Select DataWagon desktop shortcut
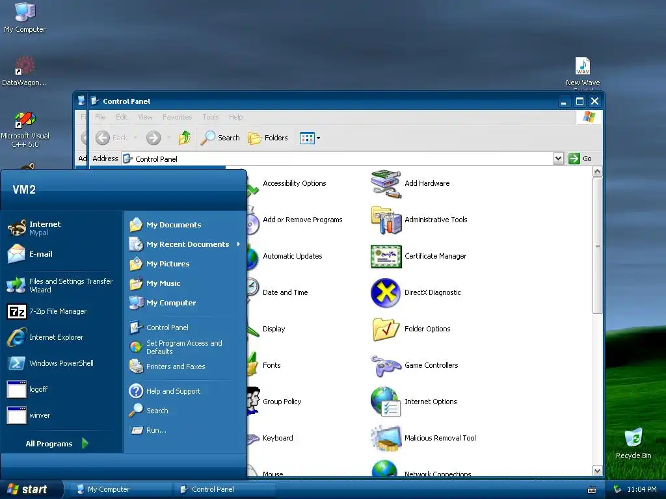 (25, 71)
